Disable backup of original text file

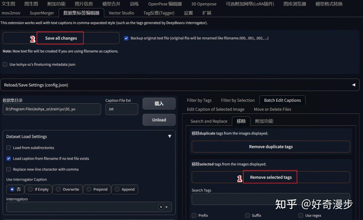click(x=126, y=38)
